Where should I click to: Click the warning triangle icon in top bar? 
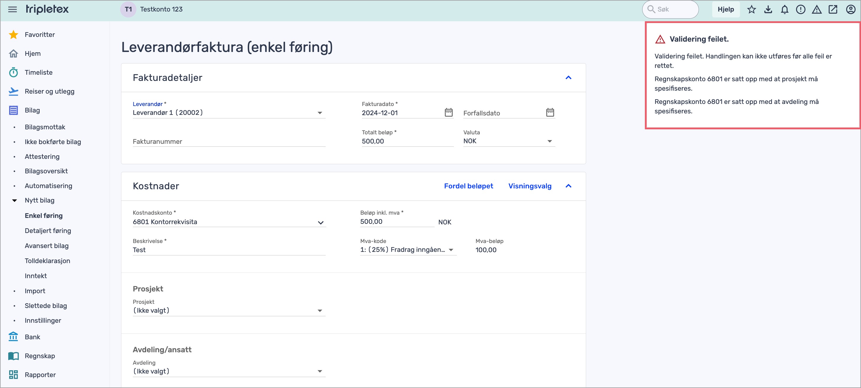coord(817,9)
